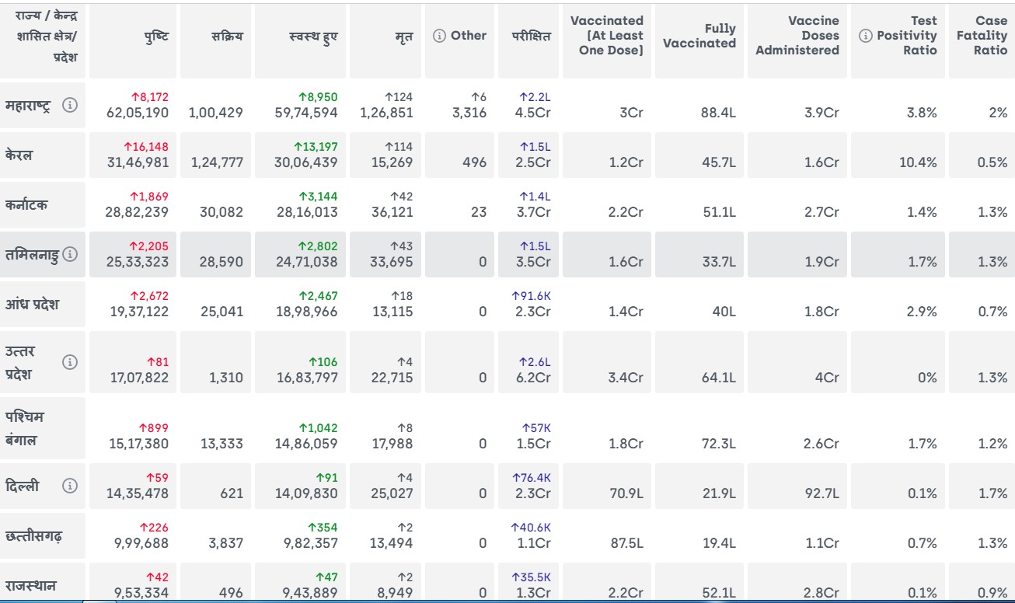The height and width of the screenshot is (603, 1015).
Task: Sort by सक्रिय column header
Action: coord(227,37)
